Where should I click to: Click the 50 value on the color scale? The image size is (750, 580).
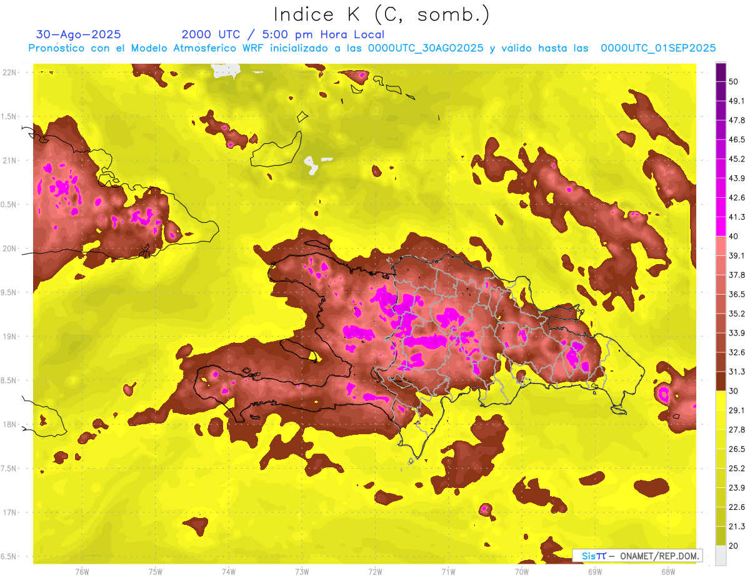point(734,81)
